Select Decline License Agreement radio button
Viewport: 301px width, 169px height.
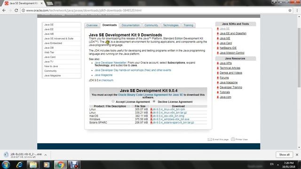(x=154, y=101)
